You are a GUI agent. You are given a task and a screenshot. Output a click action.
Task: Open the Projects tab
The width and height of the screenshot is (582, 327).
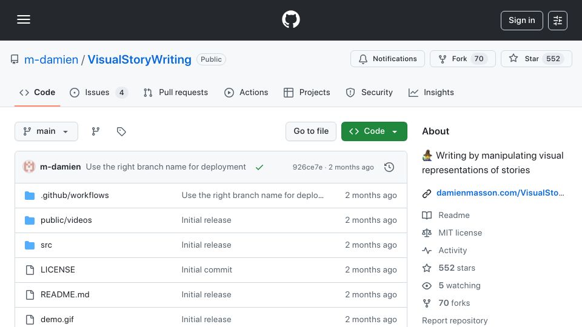(307, 92)
